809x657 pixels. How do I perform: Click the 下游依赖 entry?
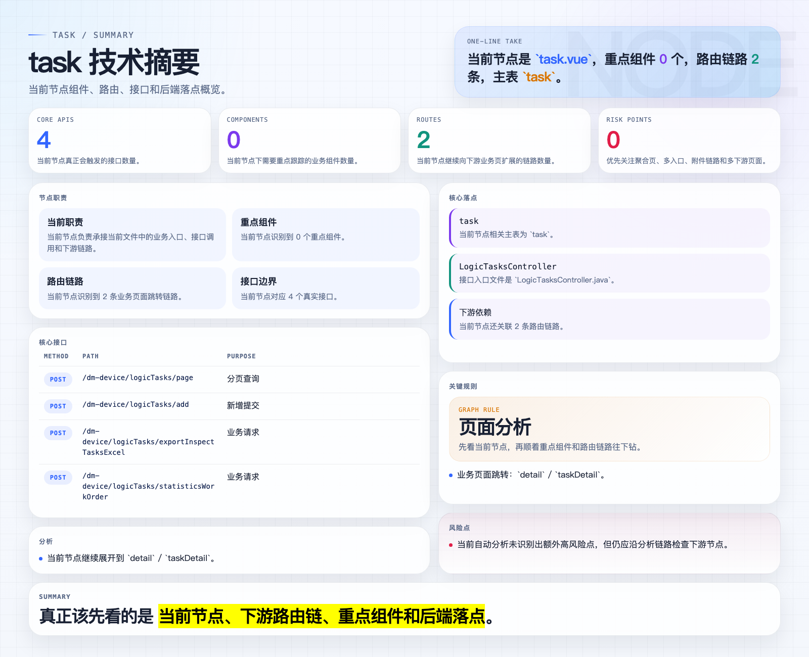tap(609, 319)
